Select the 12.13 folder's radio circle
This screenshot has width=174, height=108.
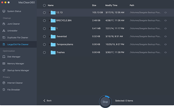click(x=44, y=12)
